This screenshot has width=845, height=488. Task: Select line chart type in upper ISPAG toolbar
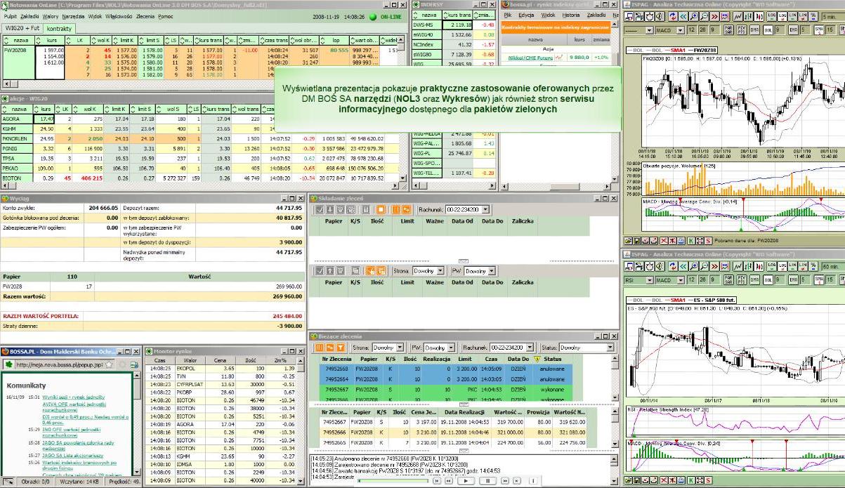tap(738, 16)
